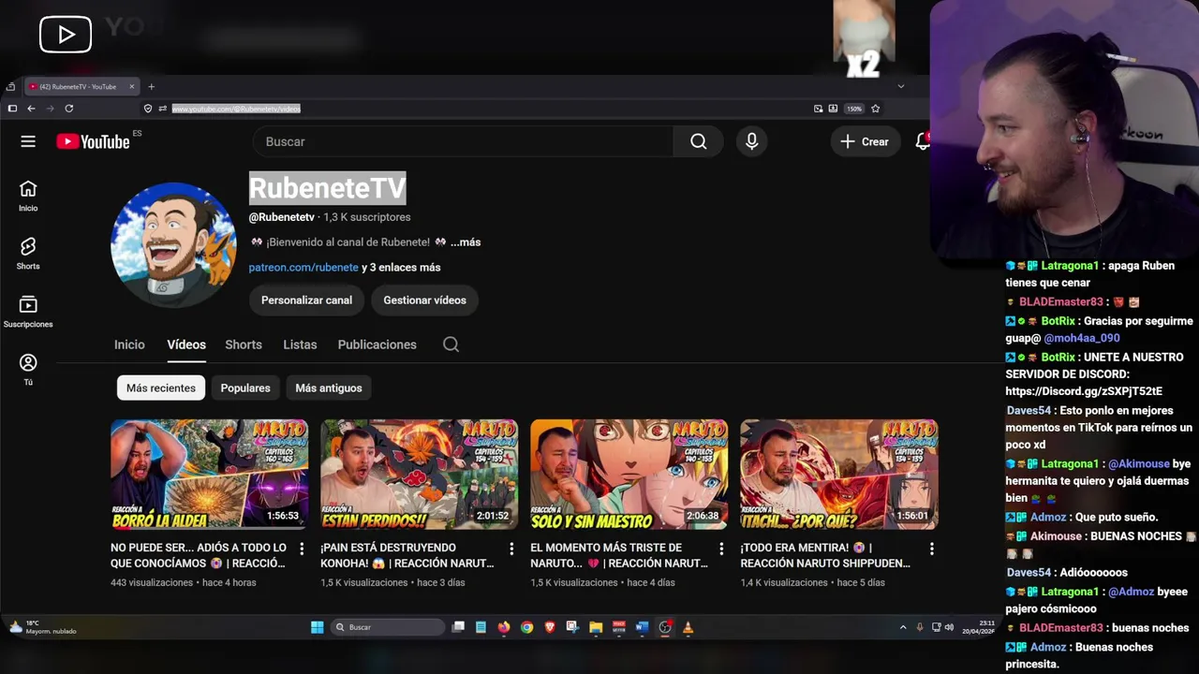The height and width of the screenshot is (674, 1199).
Task: Click the browser address bar URL
Action: [x=236, y=109]
